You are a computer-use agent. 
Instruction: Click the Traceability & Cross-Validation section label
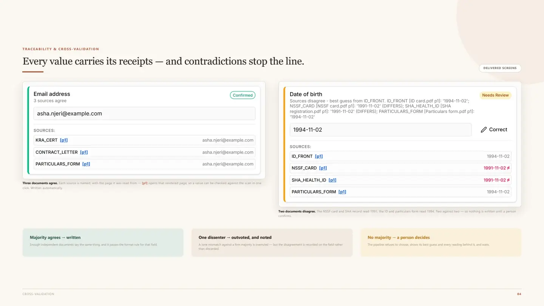(61, 49)
